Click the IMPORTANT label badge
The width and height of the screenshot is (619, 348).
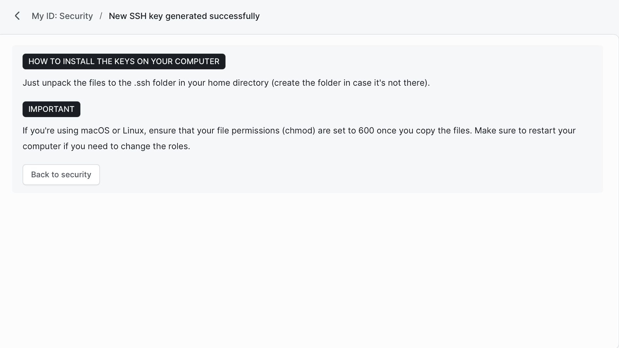pyautogui.click(x=51, y=109)
